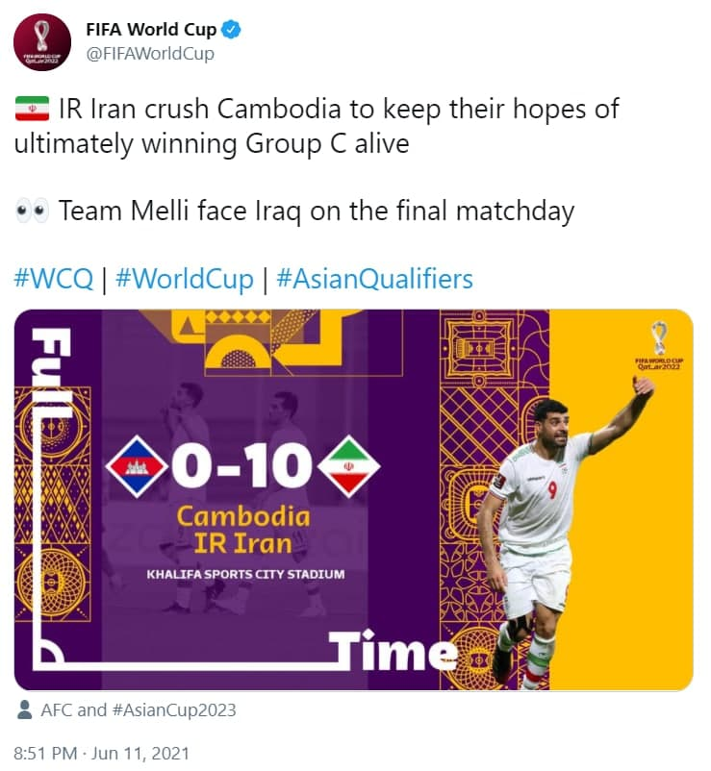The image size is (711, 771).
Task: Open the #WCQ hashtag
Action: click(x=54, y=279)
